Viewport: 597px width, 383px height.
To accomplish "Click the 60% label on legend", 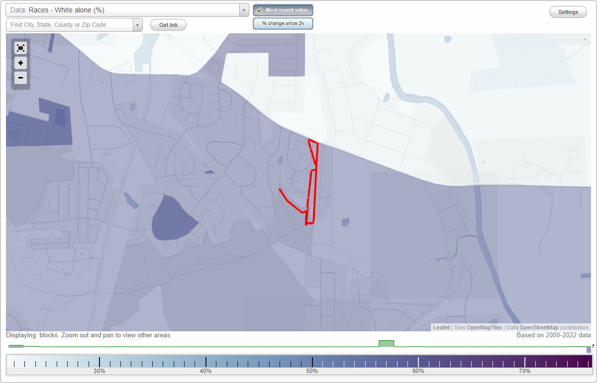I will click(418, 371).
